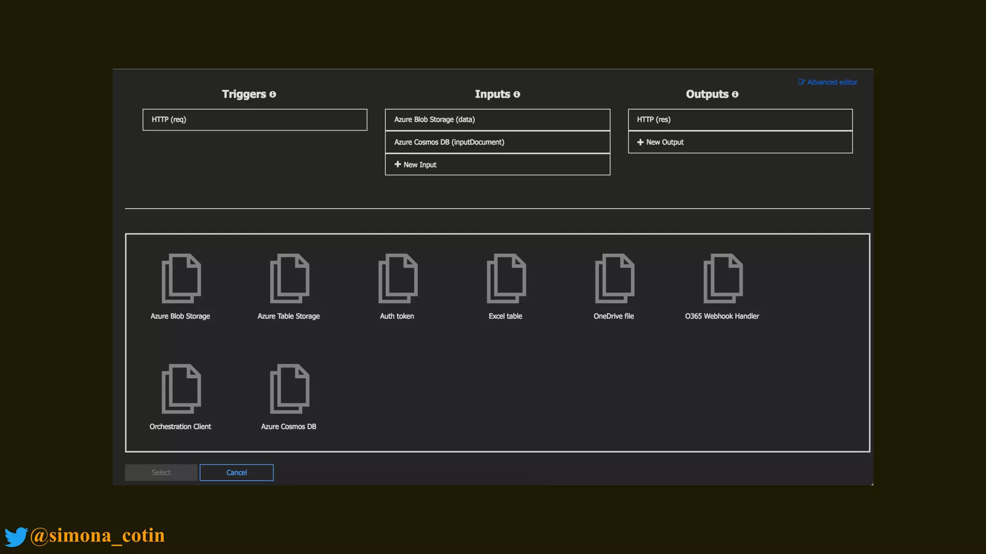Open Azure Blob Storage (data) input
This screenshot has width=986, height=554.
[x=497, y=120]
